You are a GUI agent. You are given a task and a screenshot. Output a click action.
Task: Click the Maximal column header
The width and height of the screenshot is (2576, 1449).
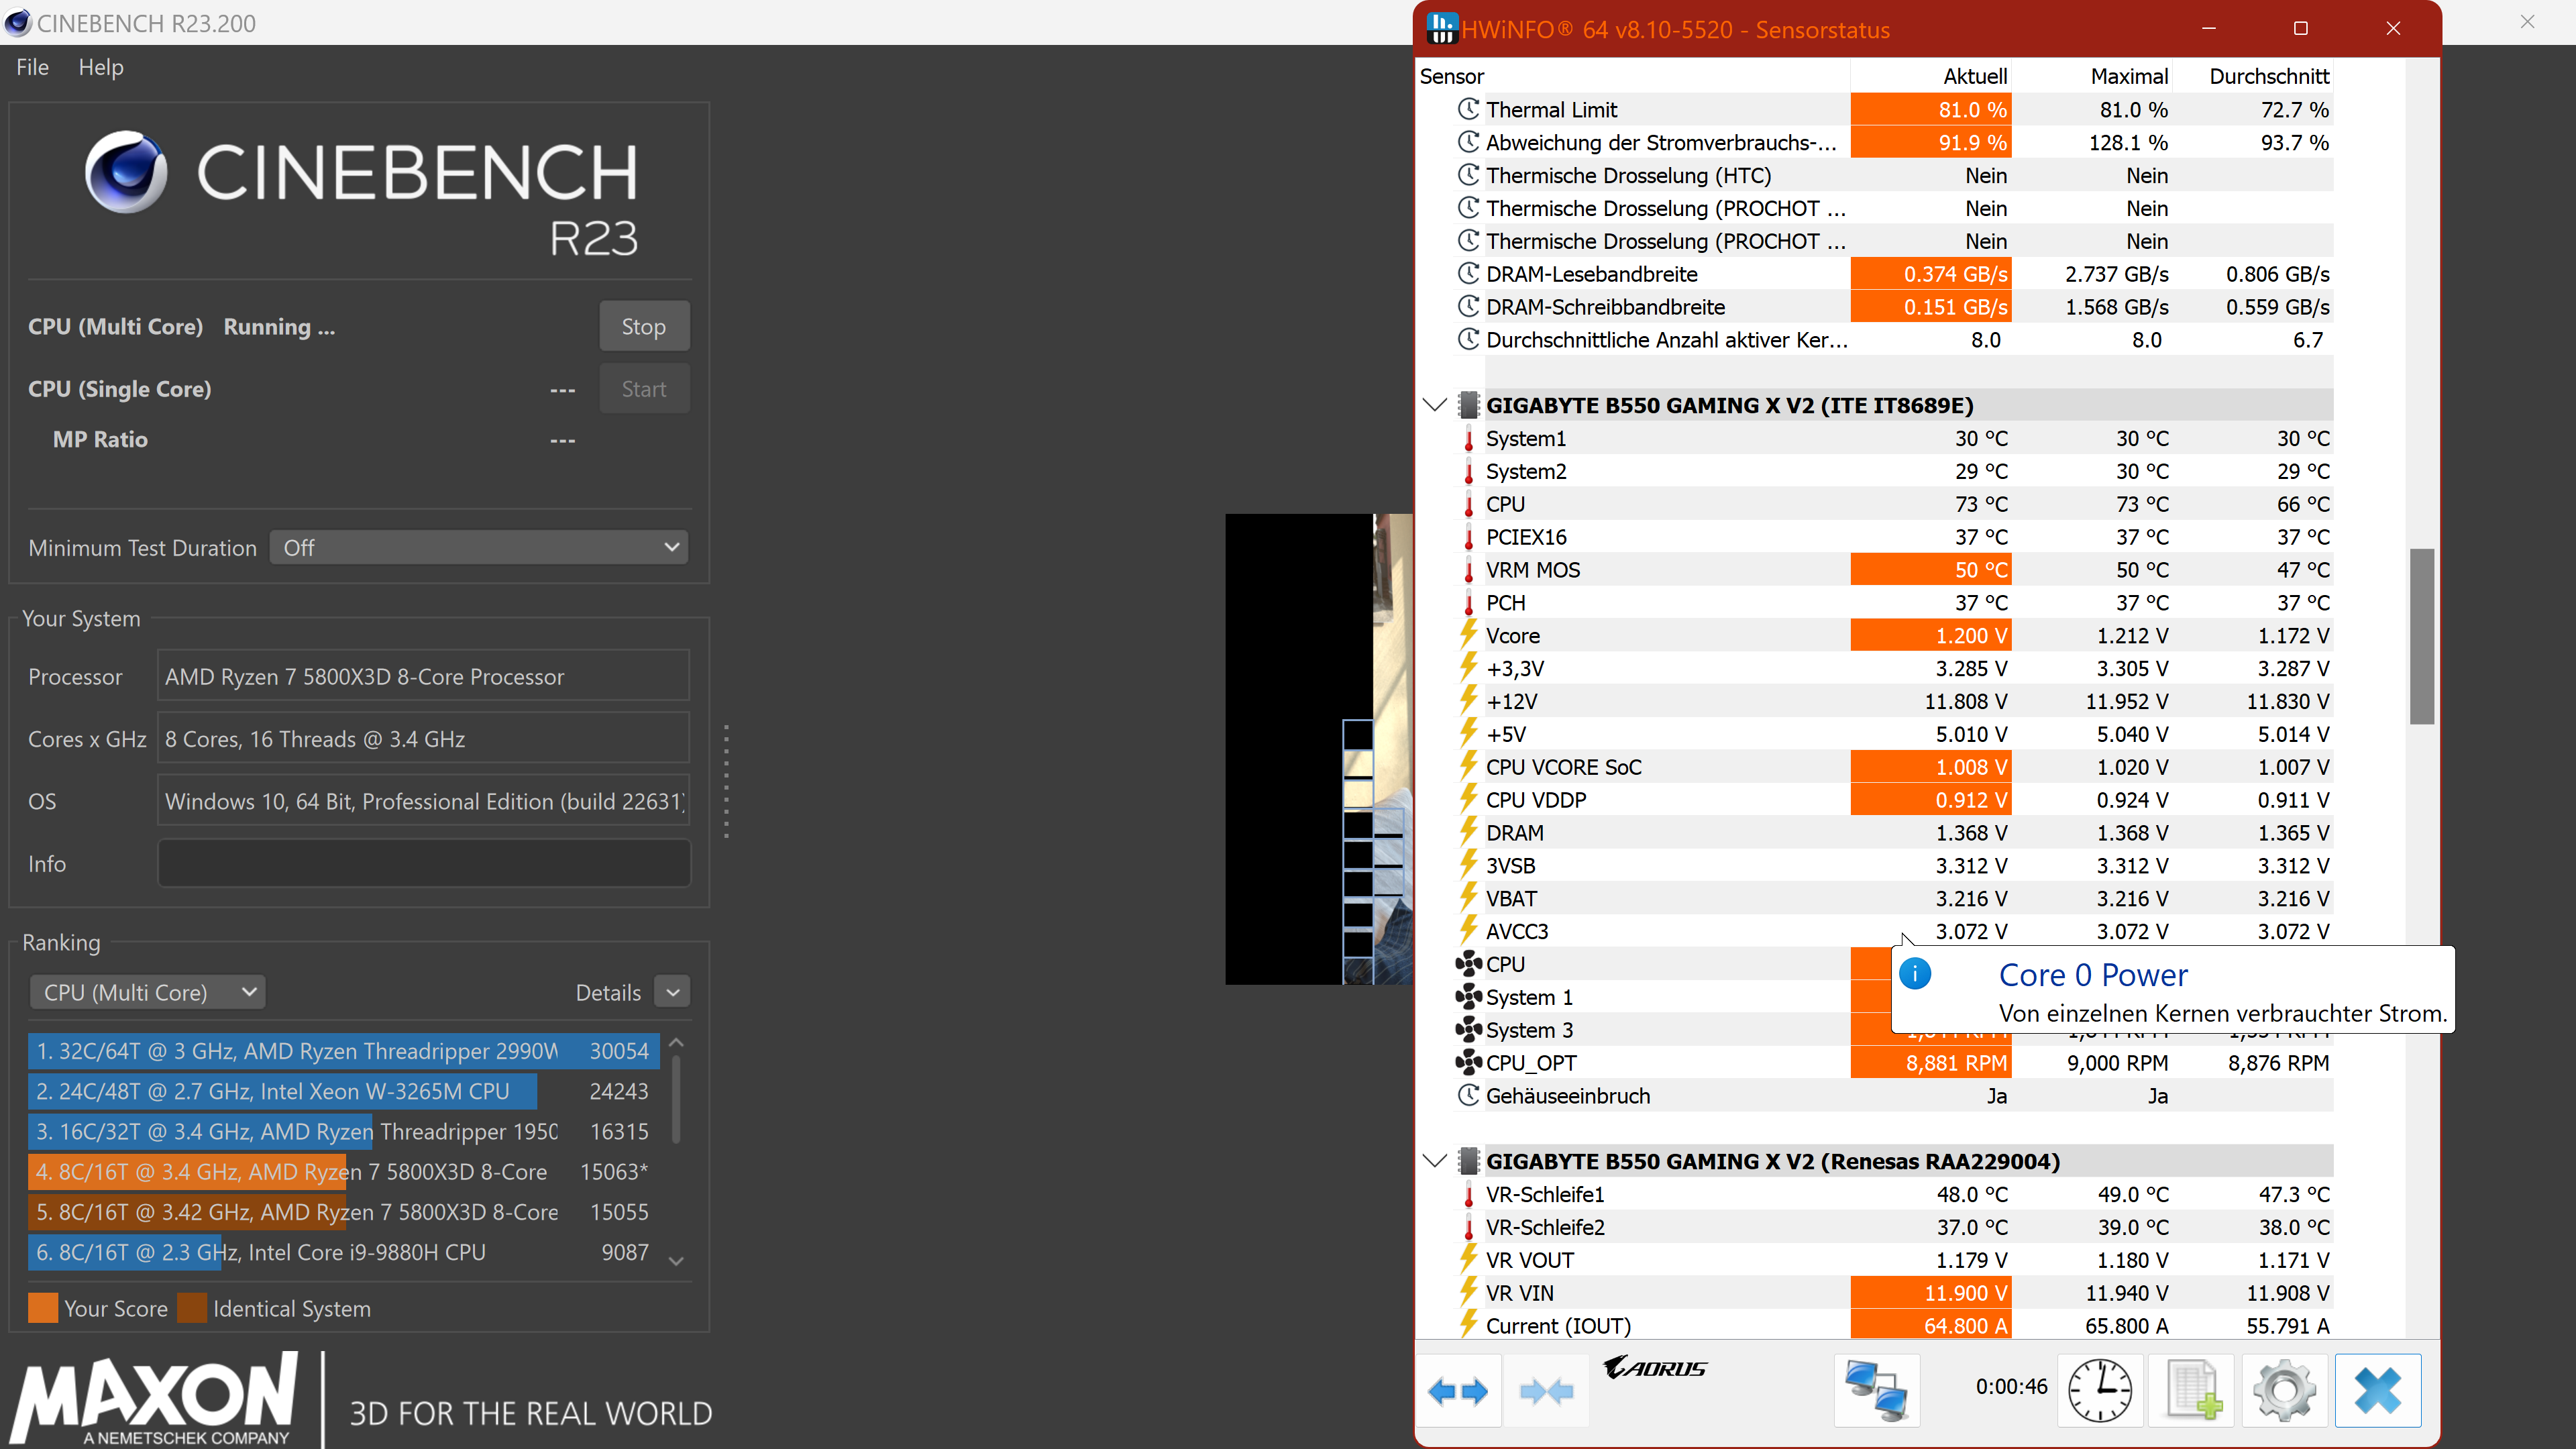(x=2092, y=76)
